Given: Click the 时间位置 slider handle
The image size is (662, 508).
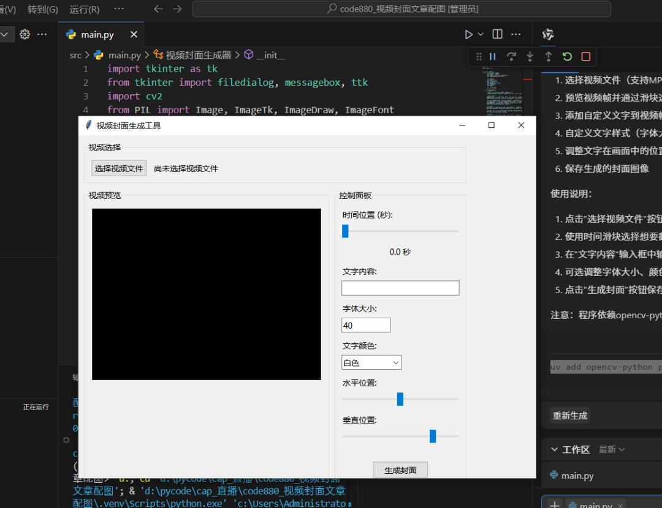Looking at the screenshot, I should click(345, 231).
